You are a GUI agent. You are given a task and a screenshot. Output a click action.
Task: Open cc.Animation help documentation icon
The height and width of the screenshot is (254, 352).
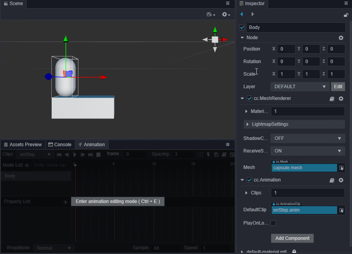pos(332,180)
